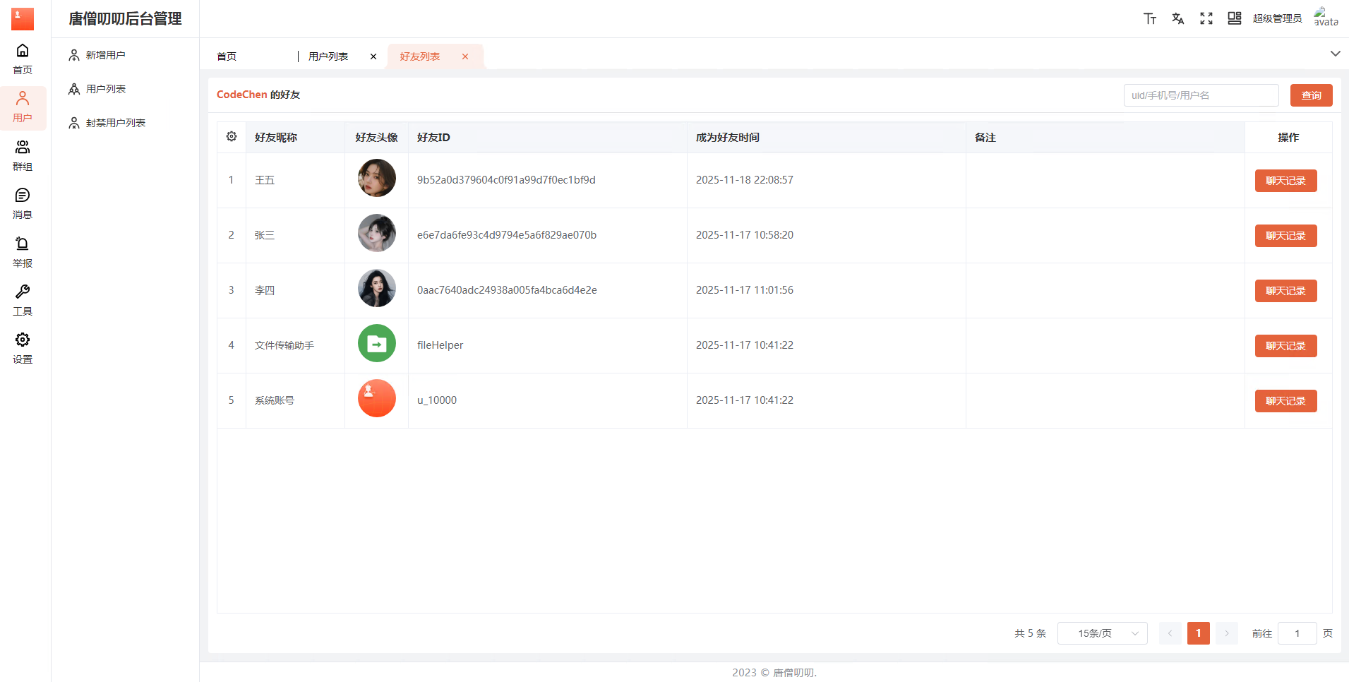Go to 群组 in left sidebar
Viewport: 1349px width, 682px height.
(x=23, y=155)
